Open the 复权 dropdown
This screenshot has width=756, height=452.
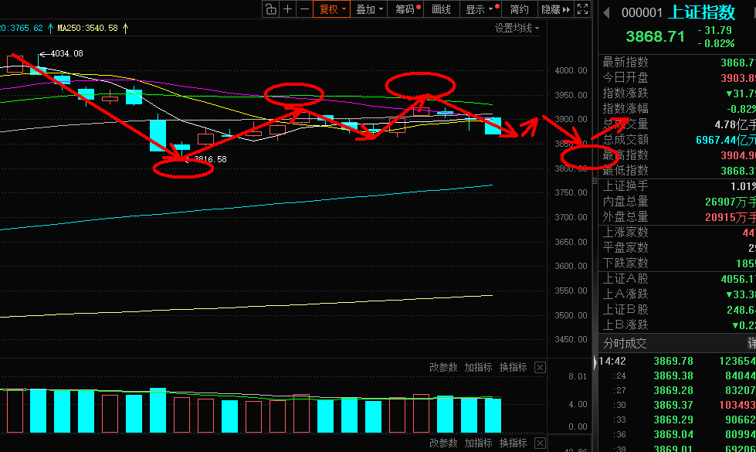pos(333,9)
